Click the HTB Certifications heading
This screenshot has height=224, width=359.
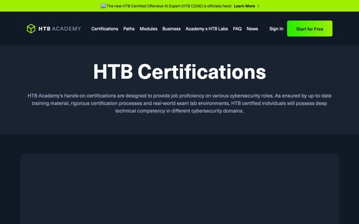(x=179, y=72)
